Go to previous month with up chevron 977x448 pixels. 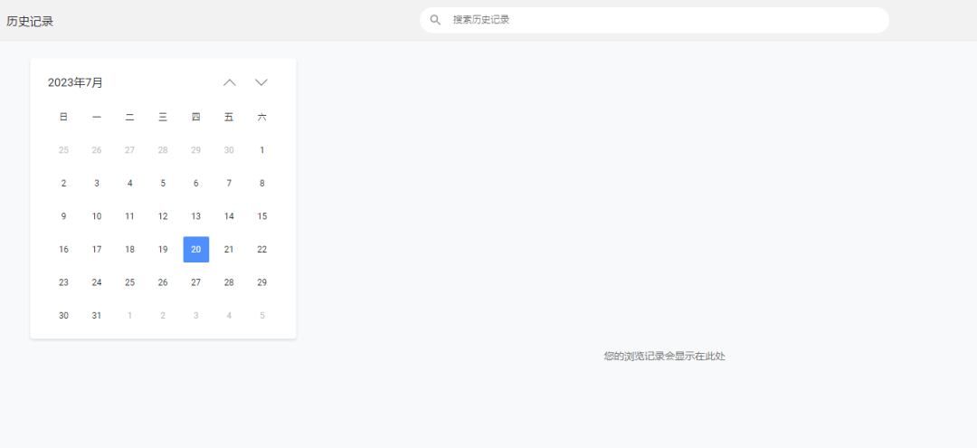pyautogui.click(x=230, y=82)
